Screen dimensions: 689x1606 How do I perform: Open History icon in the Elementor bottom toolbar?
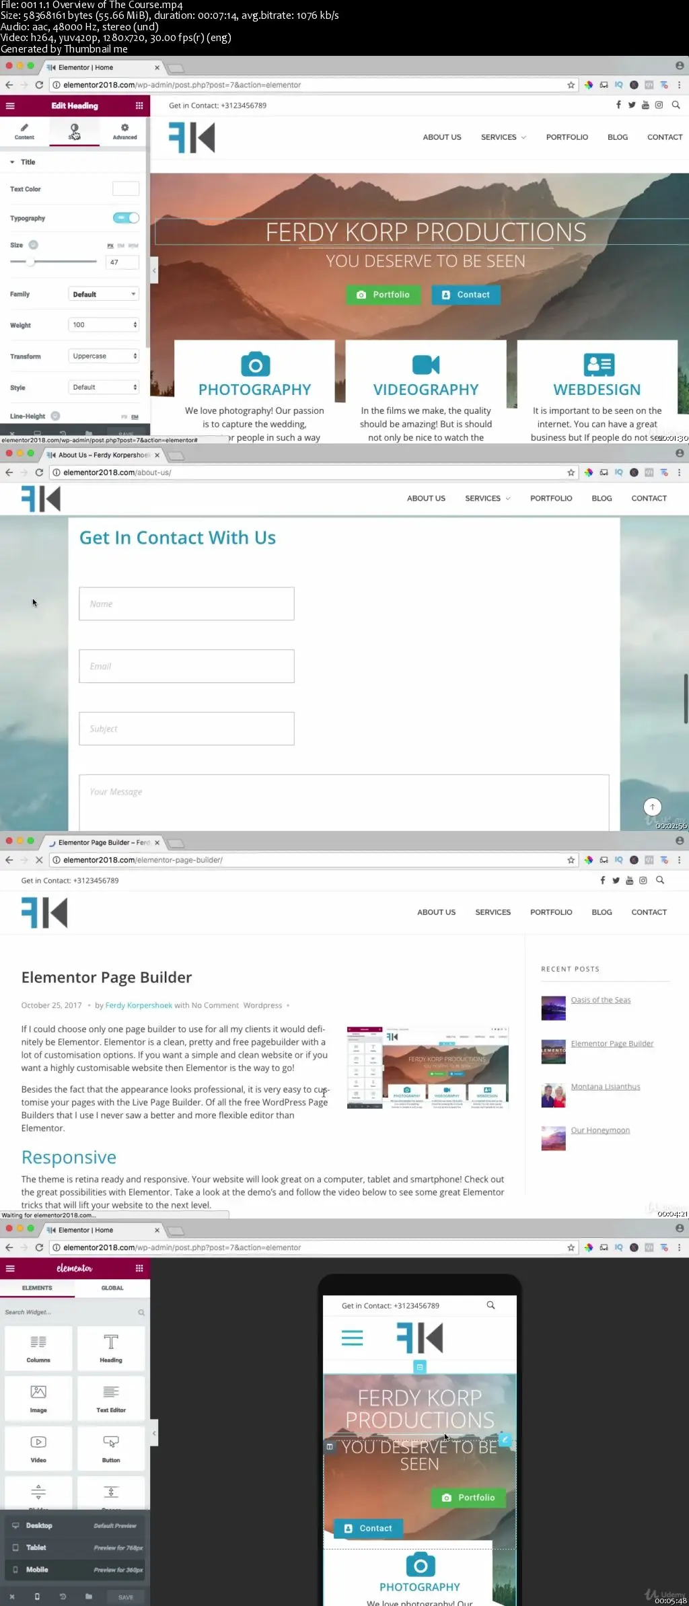coord(63,1596)
